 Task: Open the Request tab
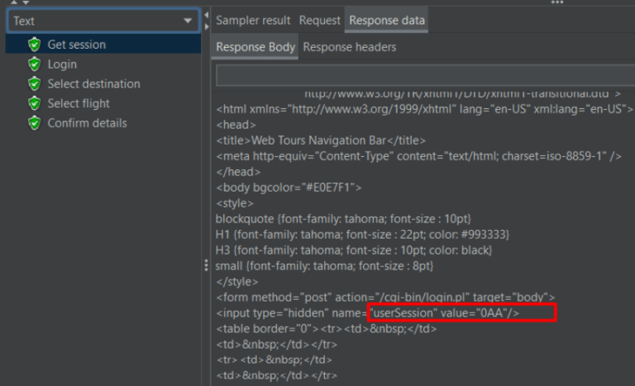coord(319,20)
